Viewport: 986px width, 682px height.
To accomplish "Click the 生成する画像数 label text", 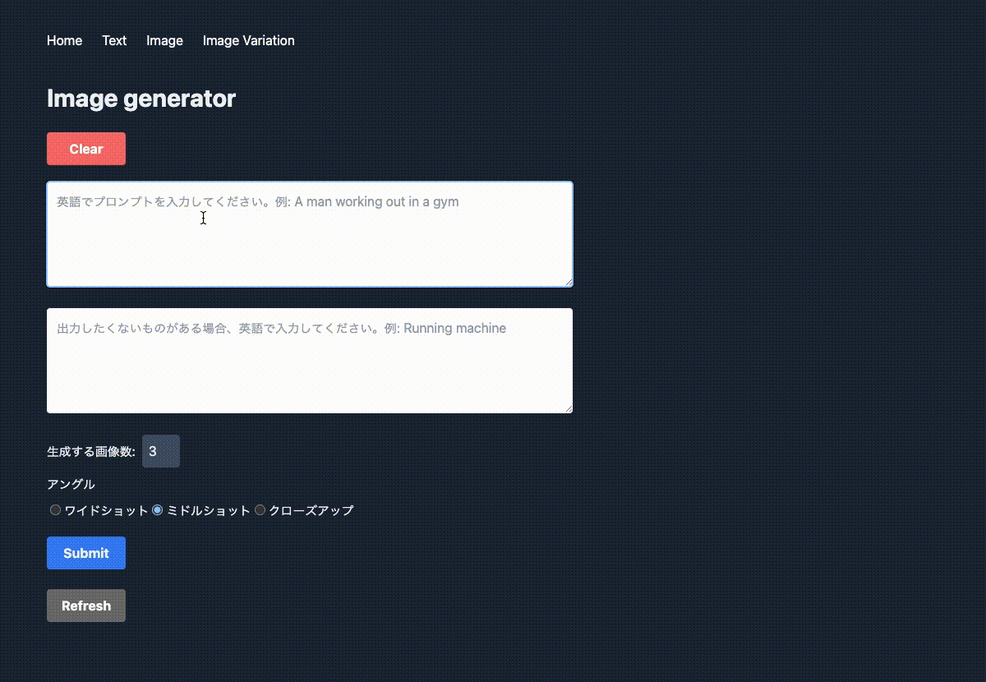I will pyautogui.click(x=90, y=451).
